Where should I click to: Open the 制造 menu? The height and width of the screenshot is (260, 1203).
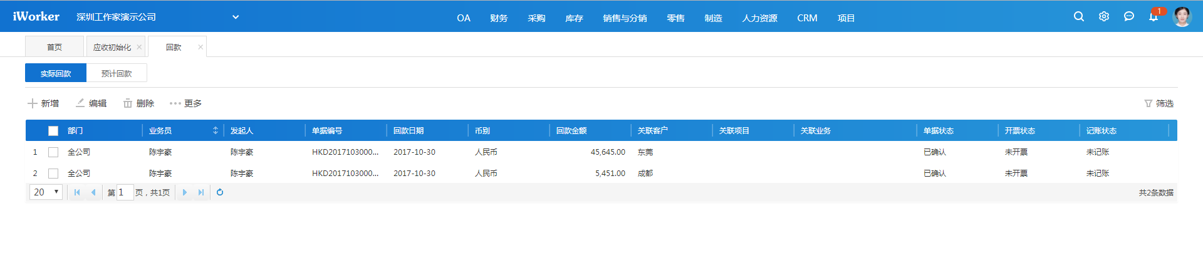pyautogui.click(x=713, y=18)
